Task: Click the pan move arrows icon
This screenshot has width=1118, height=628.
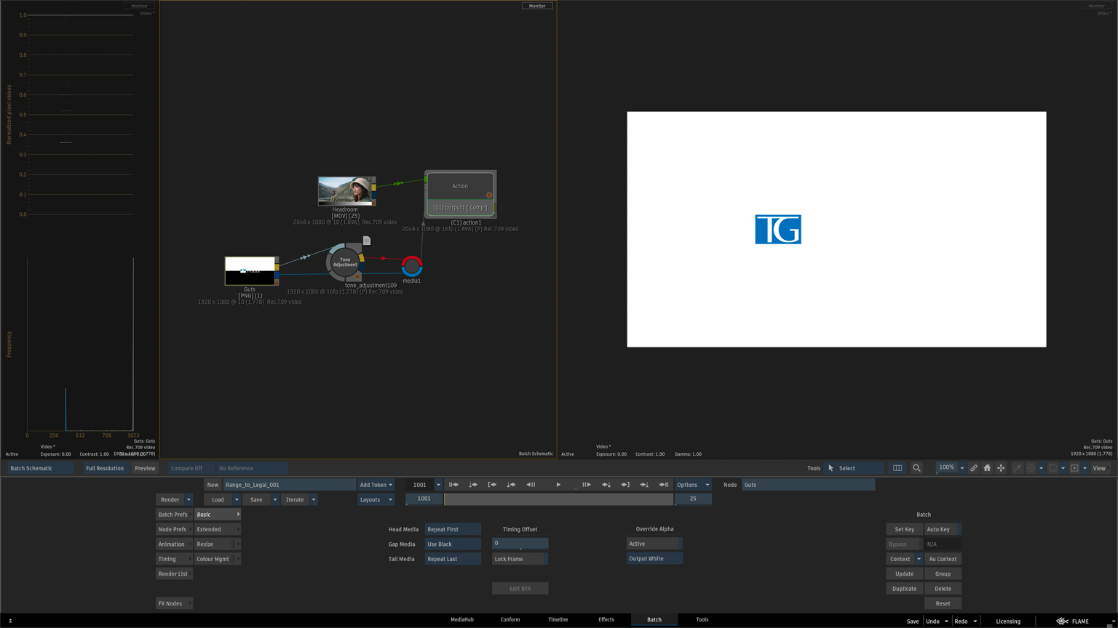Action: [1001, 468]
